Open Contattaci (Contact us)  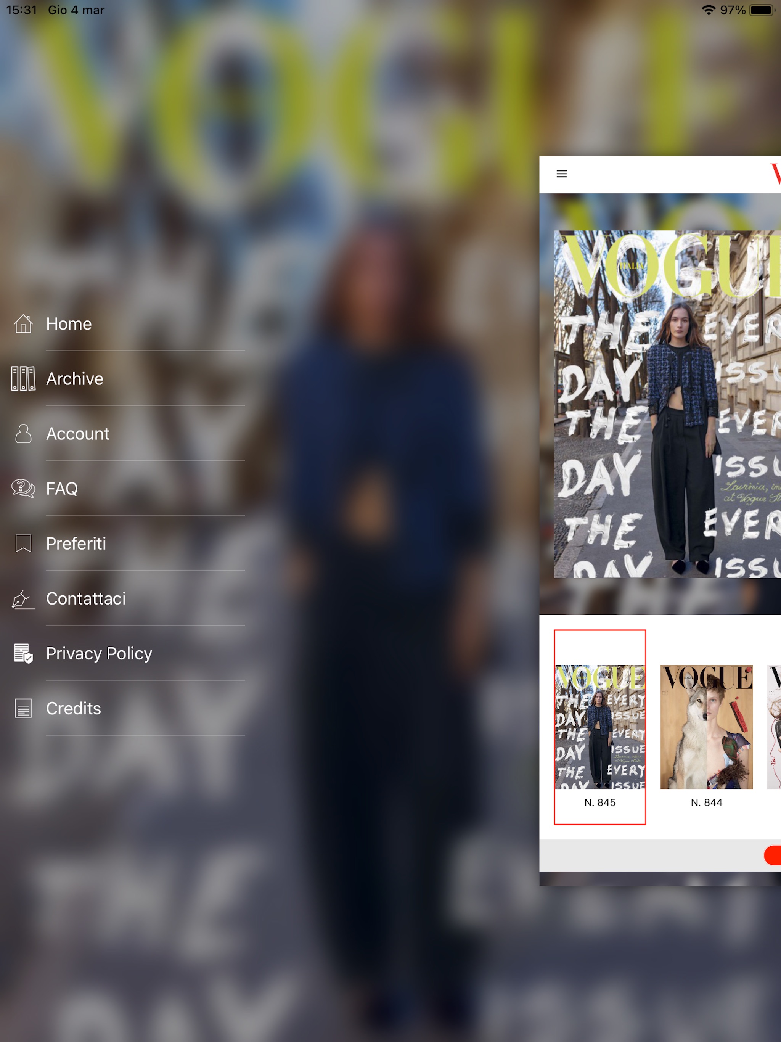point(87,598)
